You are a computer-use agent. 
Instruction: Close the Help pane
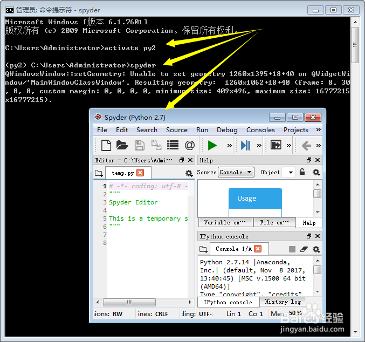[318, 160]
